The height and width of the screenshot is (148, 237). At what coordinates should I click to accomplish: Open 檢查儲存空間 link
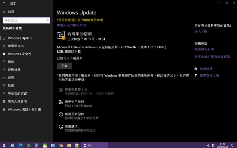204,49
